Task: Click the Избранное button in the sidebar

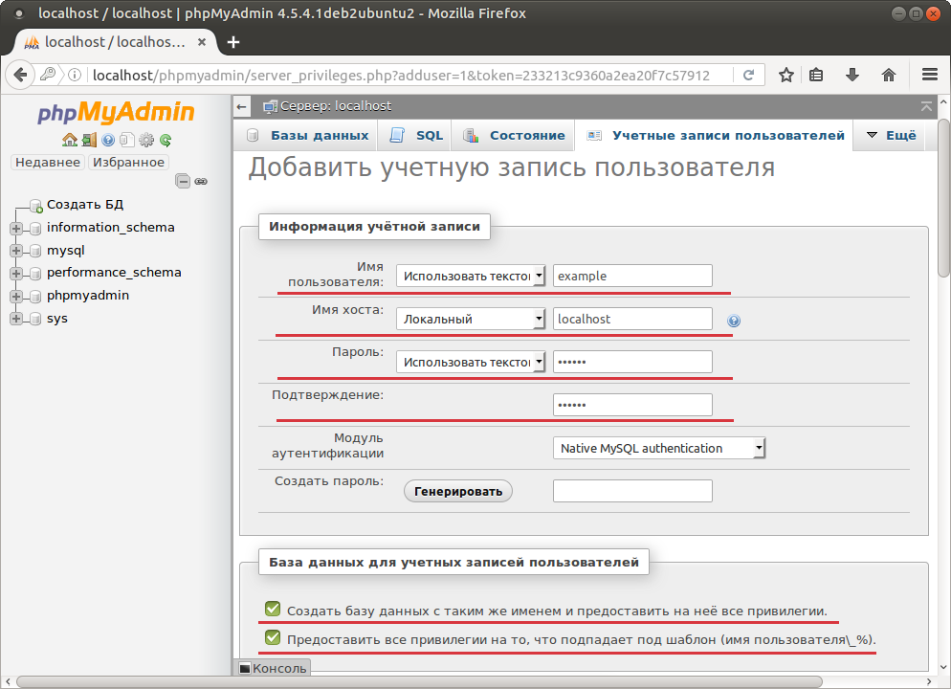Action: [x=129, y=162]
